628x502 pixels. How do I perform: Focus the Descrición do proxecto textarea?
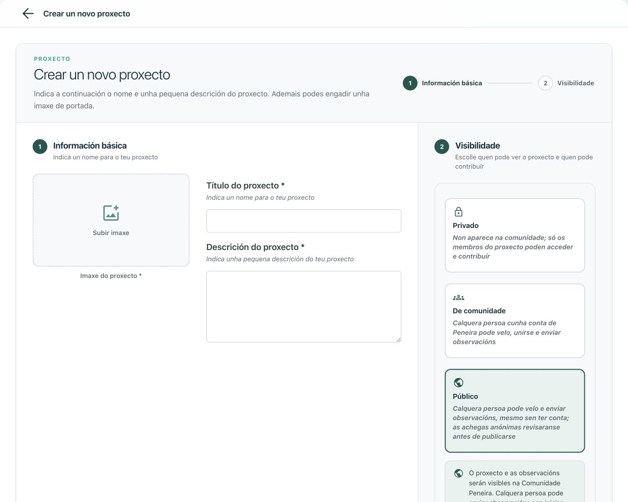[x=304, y=307]
